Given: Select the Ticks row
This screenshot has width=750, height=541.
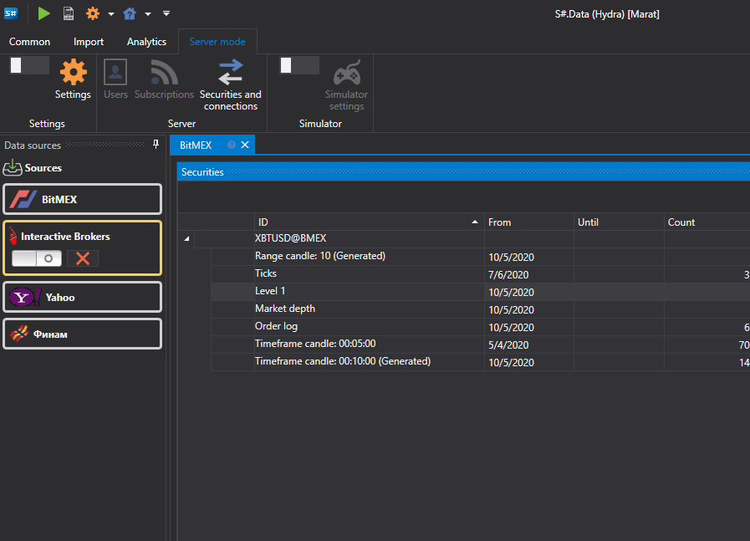Looking at the screenshot, I should pos(480,274).
